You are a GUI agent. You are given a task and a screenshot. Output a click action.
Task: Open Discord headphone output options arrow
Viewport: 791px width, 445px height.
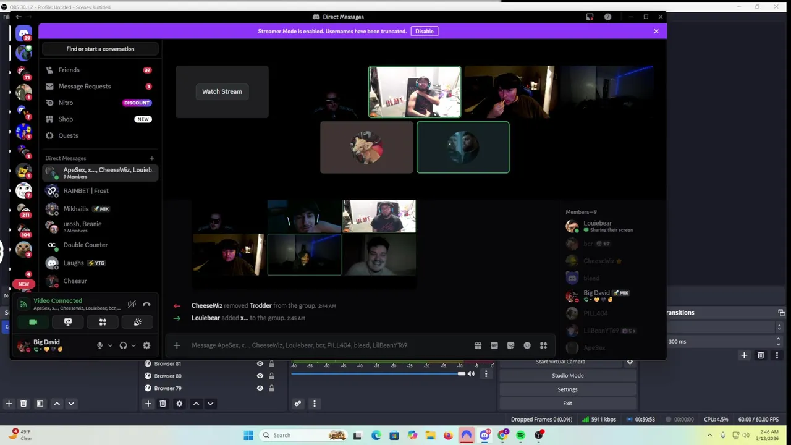pyautogui.click(x=133, y=345)
